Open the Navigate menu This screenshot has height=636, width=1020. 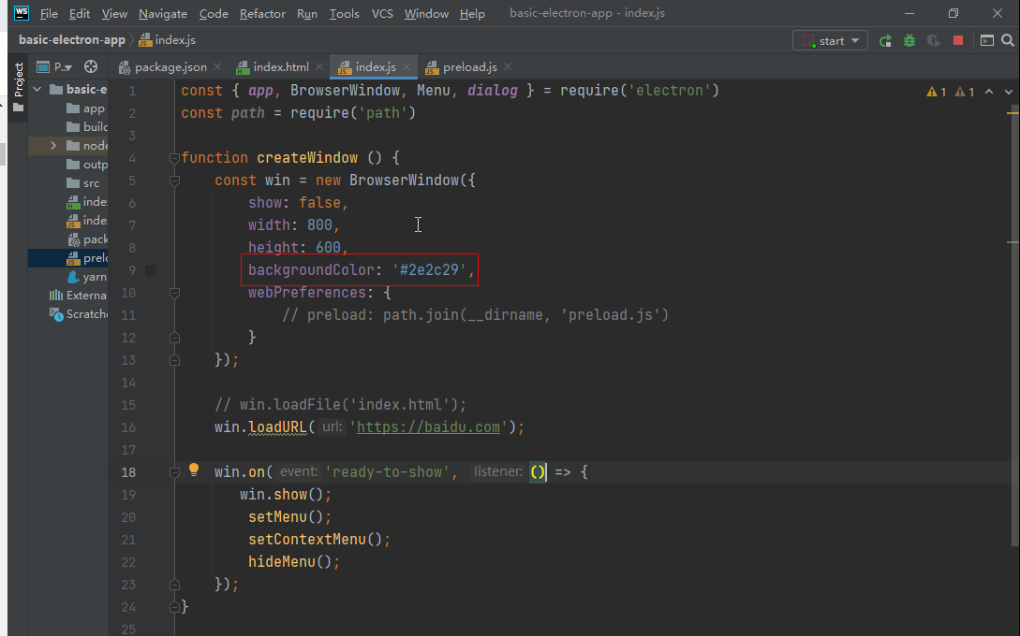(163, 14)
